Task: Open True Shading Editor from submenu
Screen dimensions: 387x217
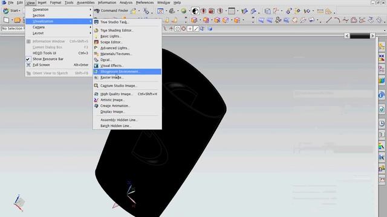Action: click(x=127, y=30)
